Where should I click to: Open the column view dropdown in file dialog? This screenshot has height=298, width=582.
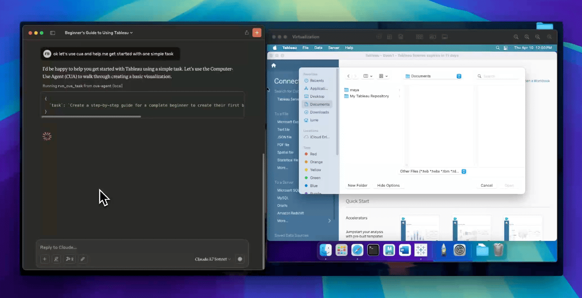pyautogui.click(x=368, y=76)
